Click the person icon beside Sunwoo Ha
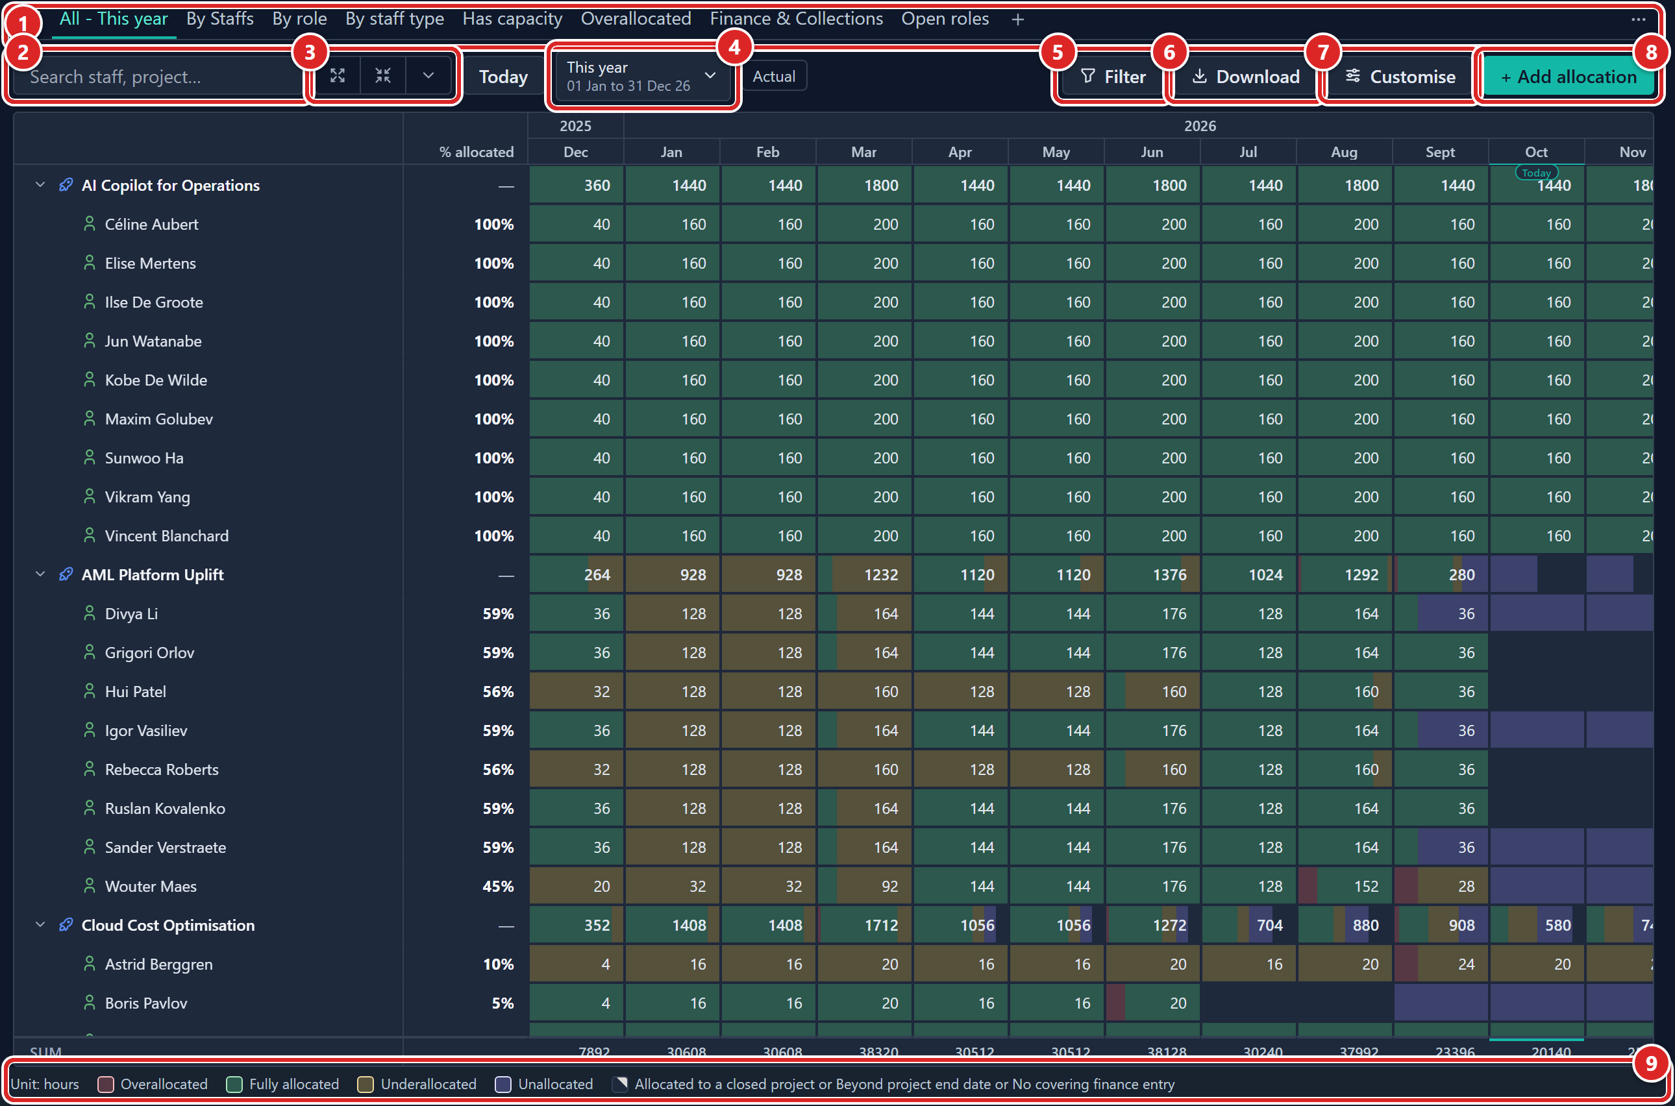This screenshot has width=1675, height=1106. click(x=90, y=458)
